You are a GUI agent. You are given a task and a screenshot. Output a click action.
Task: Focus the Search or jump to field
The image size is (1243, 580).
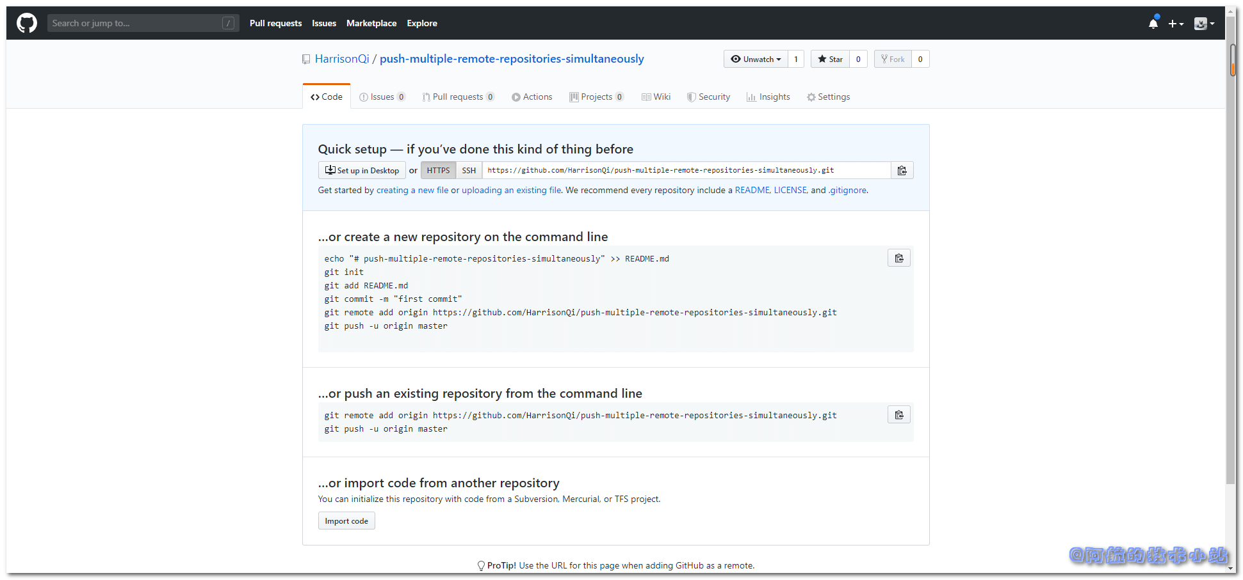coord(136,23)
